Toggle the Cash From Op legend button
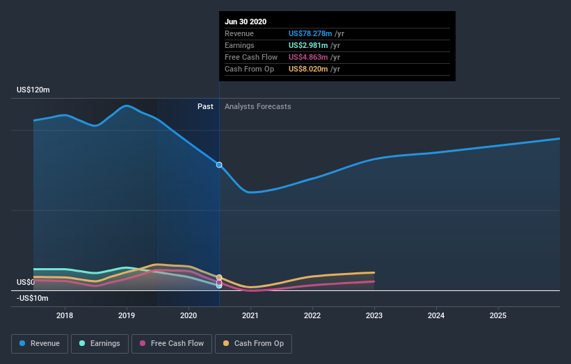 [253, 344]
